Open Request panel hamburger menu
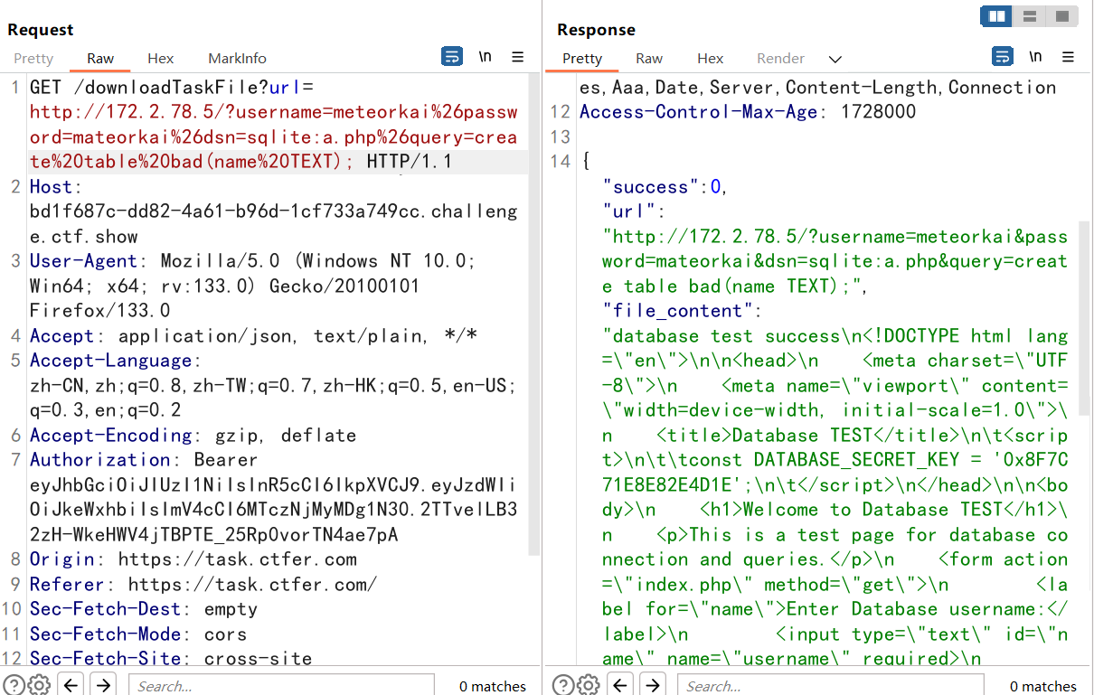The height and width of the screenshot is (695, 1094). click(518, 56)
